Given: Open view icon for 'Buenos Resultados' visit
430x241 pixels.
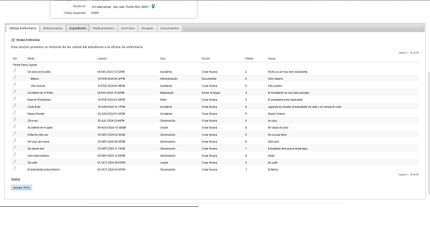Looking at the screenshot, I should [x=15, y=98].
